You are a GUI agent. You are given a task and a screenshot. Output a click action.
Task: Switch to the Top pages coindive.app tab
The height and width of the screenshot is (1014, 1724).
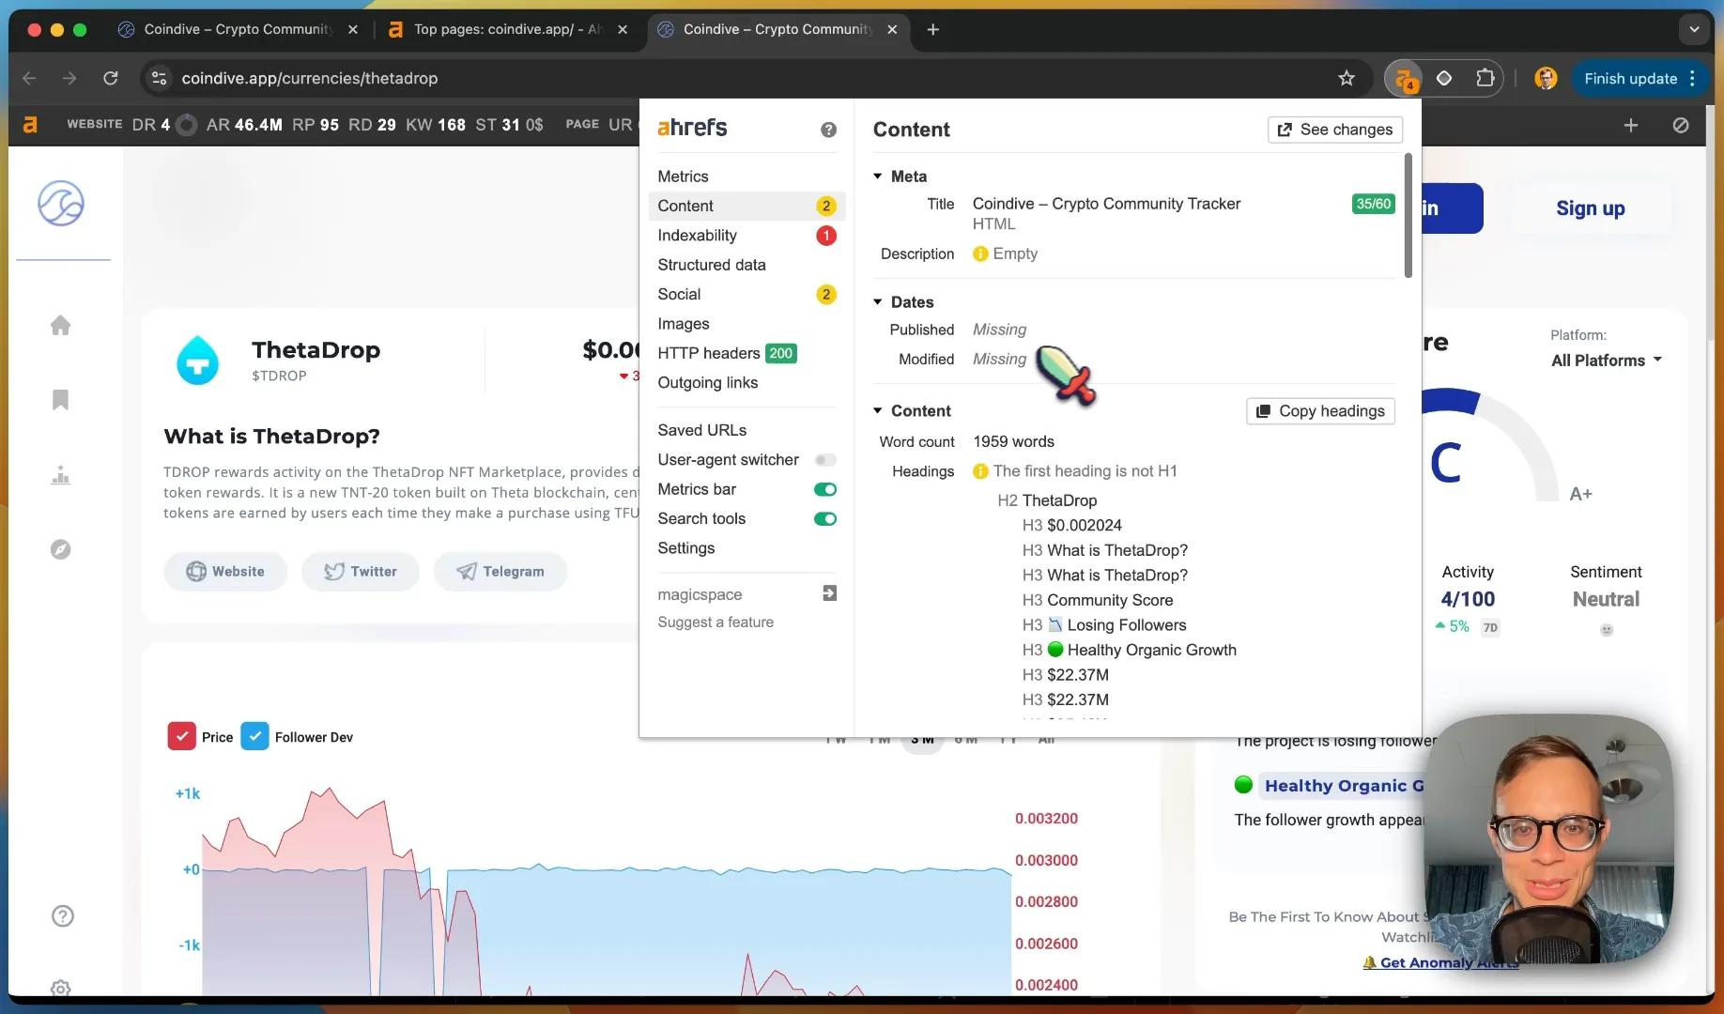506,29
